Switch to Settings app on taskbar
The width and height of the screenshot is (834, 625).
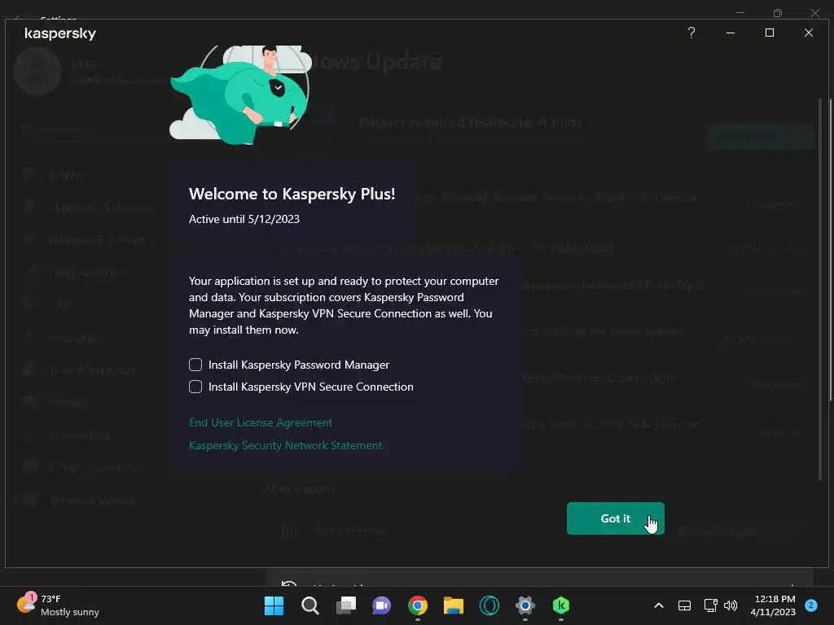(x=525, y=605)
